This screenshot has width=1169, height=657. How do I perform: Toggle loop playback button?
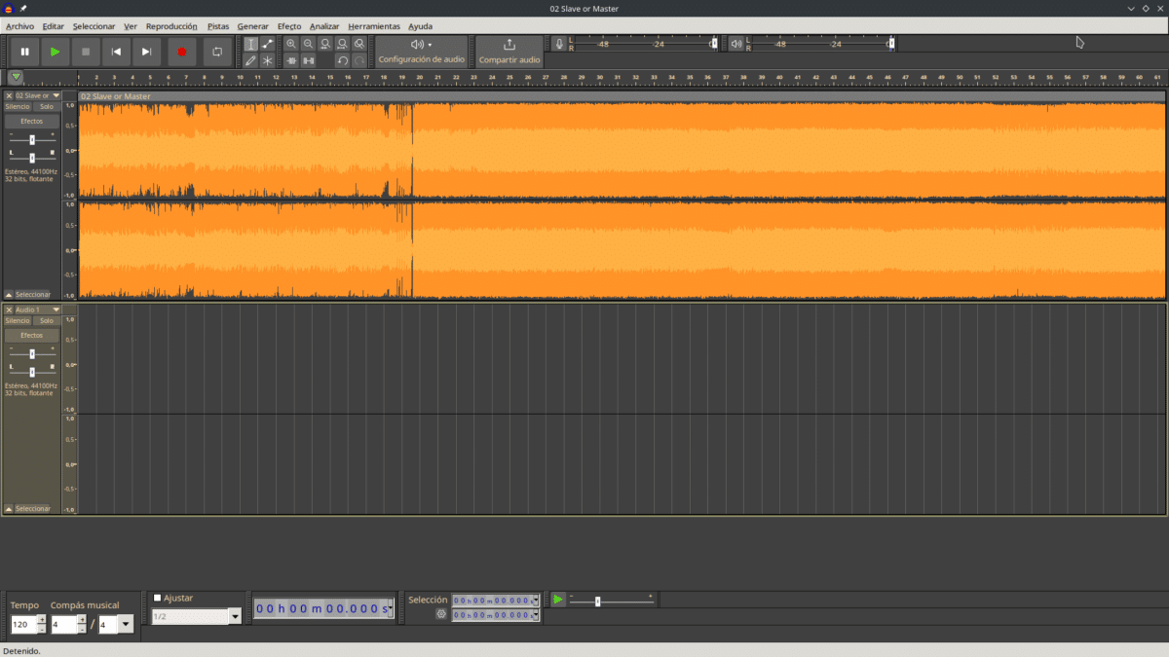tap(217, 52)
